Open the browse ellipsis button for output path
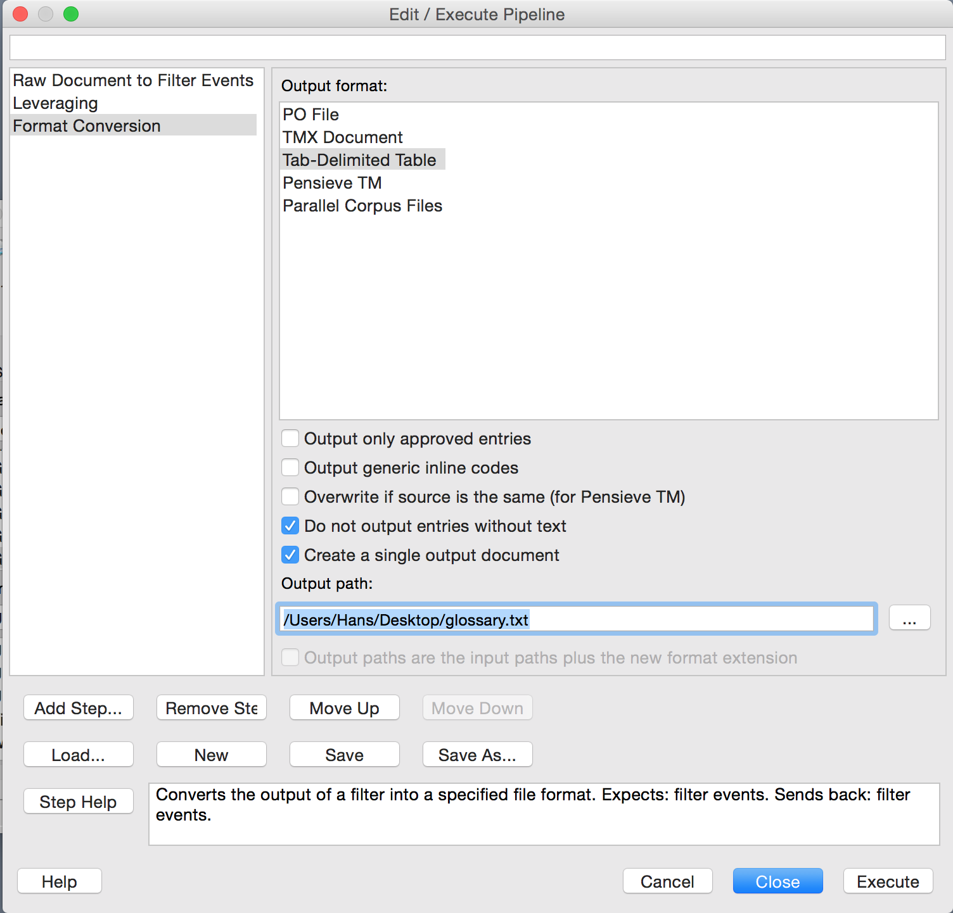The height and width of the screenshot is (913, 953). [909, 618]
